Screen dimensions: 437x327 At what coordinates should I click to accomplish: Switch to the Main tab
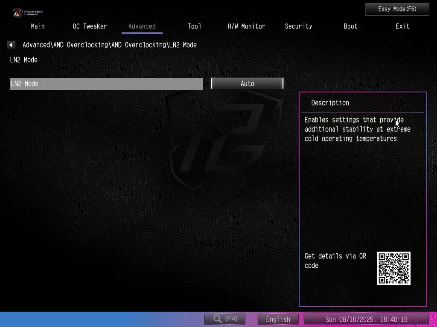38,26
